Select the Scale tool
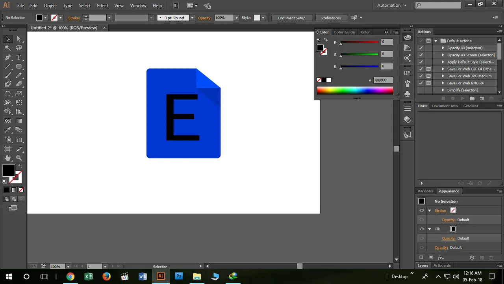 [x=19, y=93]
